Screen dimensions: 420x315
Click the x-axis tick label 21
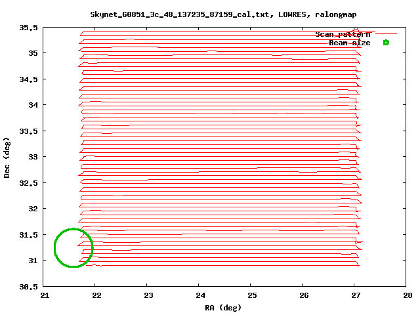click(45, 295)
